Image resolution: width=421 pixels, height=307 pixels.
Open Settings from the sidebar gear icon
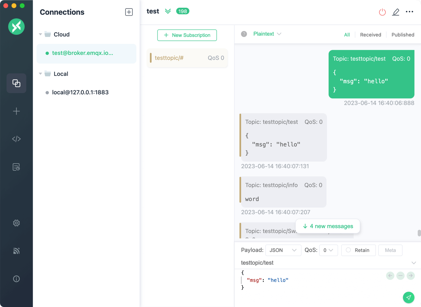pos(16,223)
